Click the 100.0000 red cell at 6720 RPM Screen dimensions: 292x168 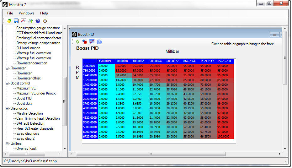(x=225, y=137)
